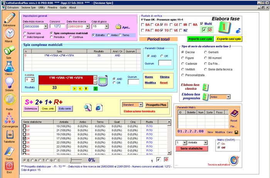
Task: Select the Ambo radio option
Action: 108,35
